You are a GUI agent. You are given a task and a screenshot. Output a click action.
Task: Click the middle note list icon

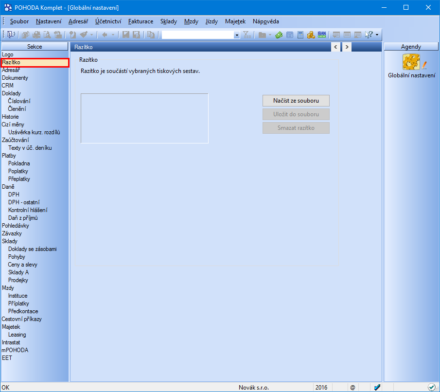347,35
